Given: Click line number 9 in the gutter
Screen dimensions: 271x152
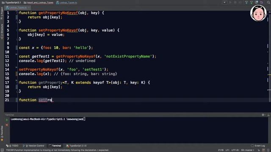Looking at the screenshot, I should tap(8, 48).
